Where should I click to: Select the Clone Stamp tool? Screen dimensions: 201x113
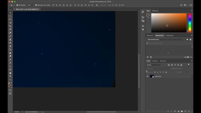(10, 40)
